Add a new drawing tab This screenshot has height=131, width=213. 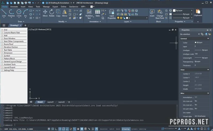click(x=25, y=25)
